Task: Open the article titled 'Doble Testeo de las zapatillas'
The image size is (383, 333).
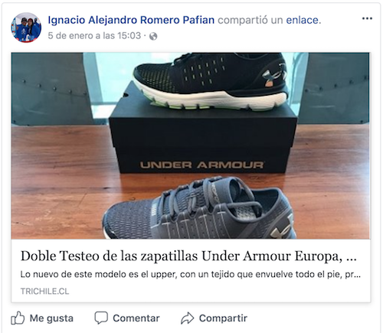Action: (x=188, y=256)
